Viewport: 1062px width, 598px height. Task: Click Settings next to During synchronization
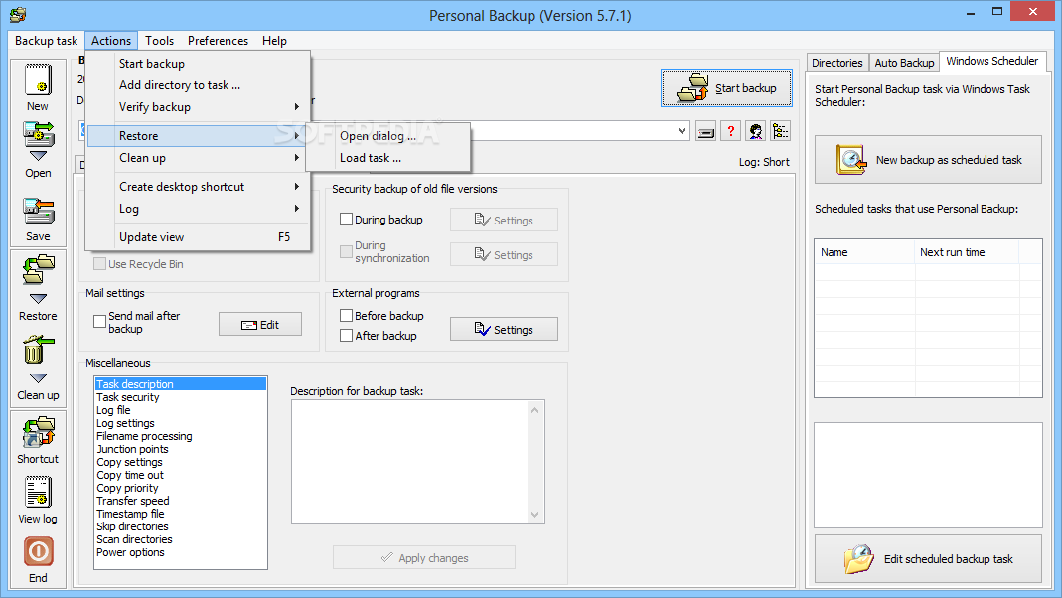(x=504, y=254)
